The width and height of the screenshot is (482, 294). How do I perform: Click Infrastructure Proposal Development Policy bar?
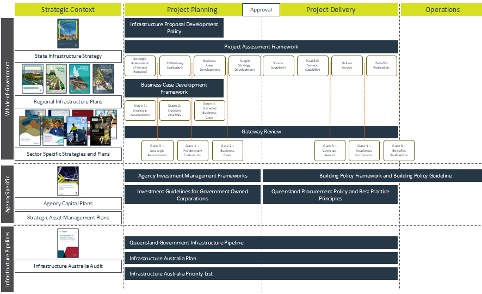click(x=174, y=28)
